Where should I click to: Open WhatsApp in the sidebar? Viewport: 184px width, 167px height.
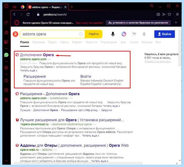pos(6,55)
